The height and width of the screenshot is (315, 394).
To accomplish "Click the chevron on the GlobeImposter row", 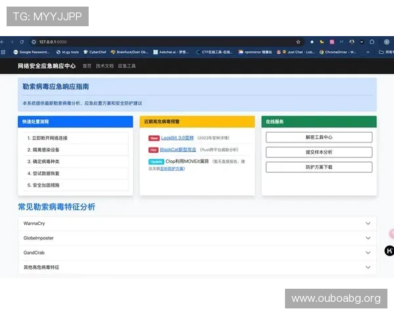I will pyautogui.click(x=368, y=238).
